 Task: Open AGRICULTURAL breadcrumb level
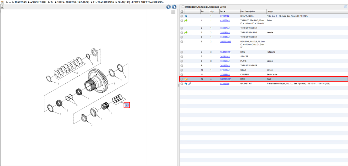38,2
